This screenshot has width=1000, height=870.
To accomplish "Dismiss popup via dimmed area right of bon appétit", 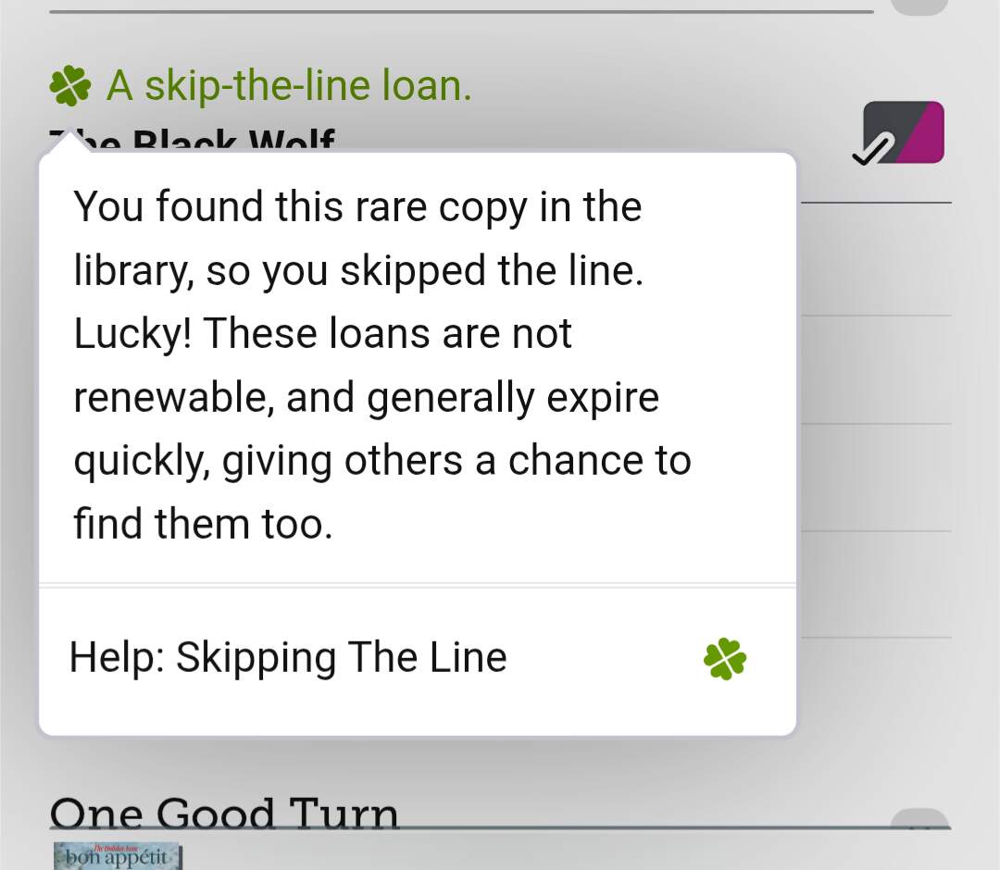I will pyautogui.click(x=556, y=853).
